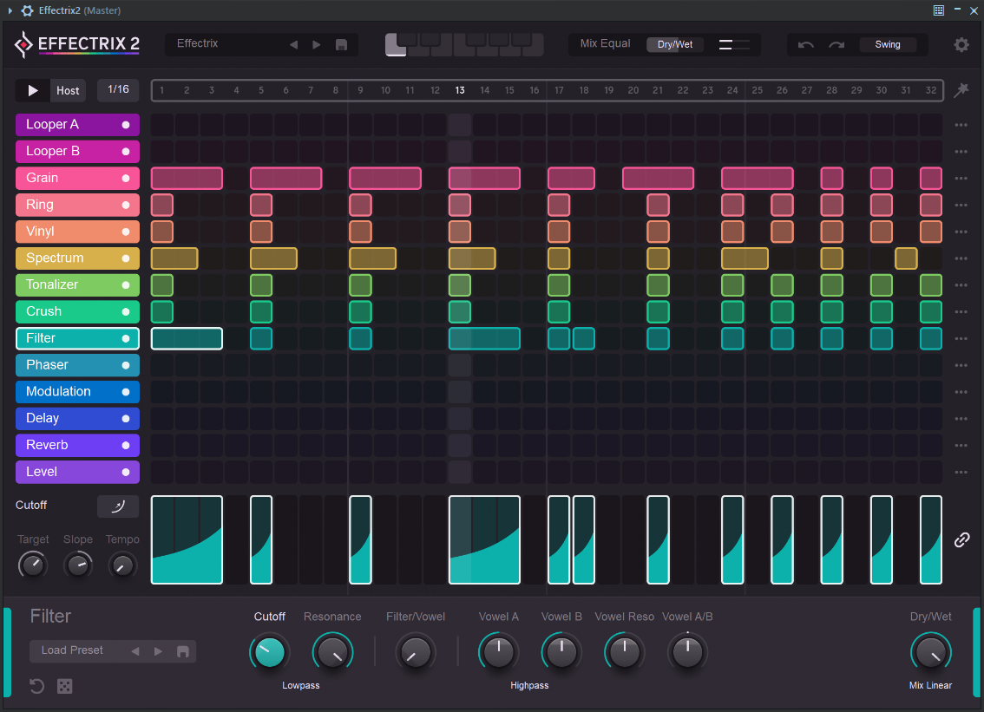Image resolution: width=984 pixels, height=712 pixels.
Task: Open the Load Preset selector
Action: point(73,650)
